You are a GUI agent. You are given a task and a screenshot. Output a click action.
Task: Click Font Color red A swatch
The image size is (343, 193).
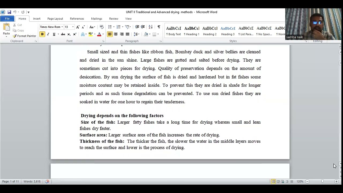99,34
